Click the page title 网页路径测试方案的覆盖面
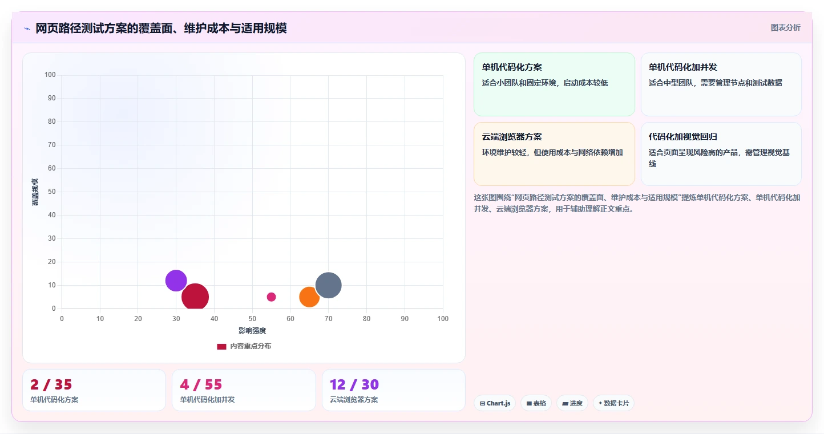The height and width of the screenshot is (434, 824). pyautogui.click(x=161, y=29)
